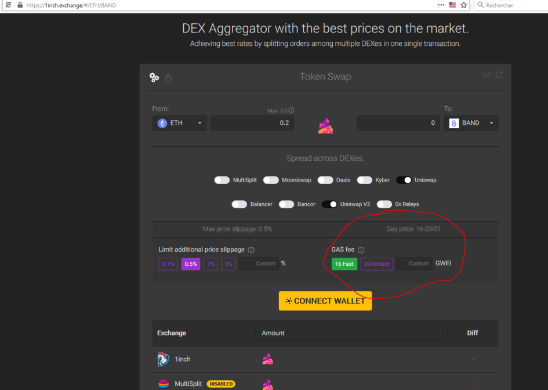
Task: Click the Max price slippage: 0.5% text
Action: pos(237,229)
